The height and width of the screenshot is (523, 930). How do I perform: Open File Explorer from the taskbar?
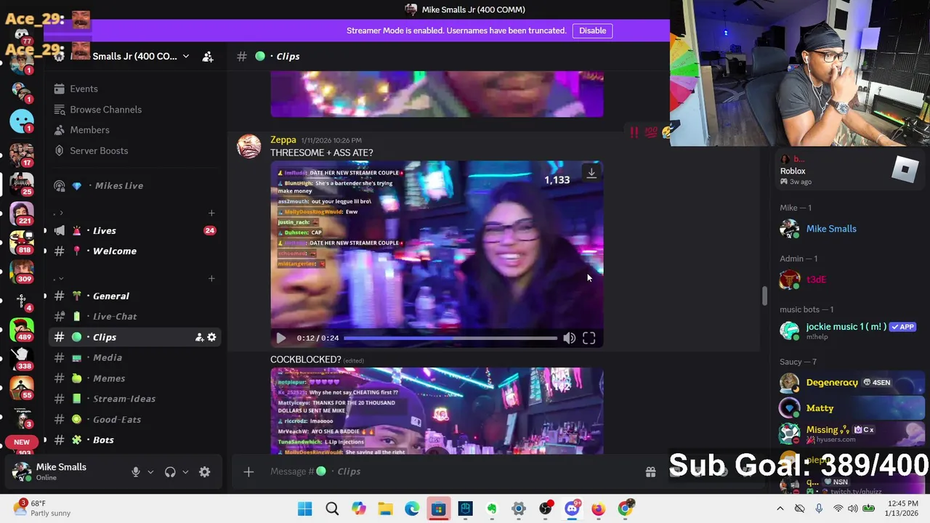pyautogui.click(x=385, y=508)
